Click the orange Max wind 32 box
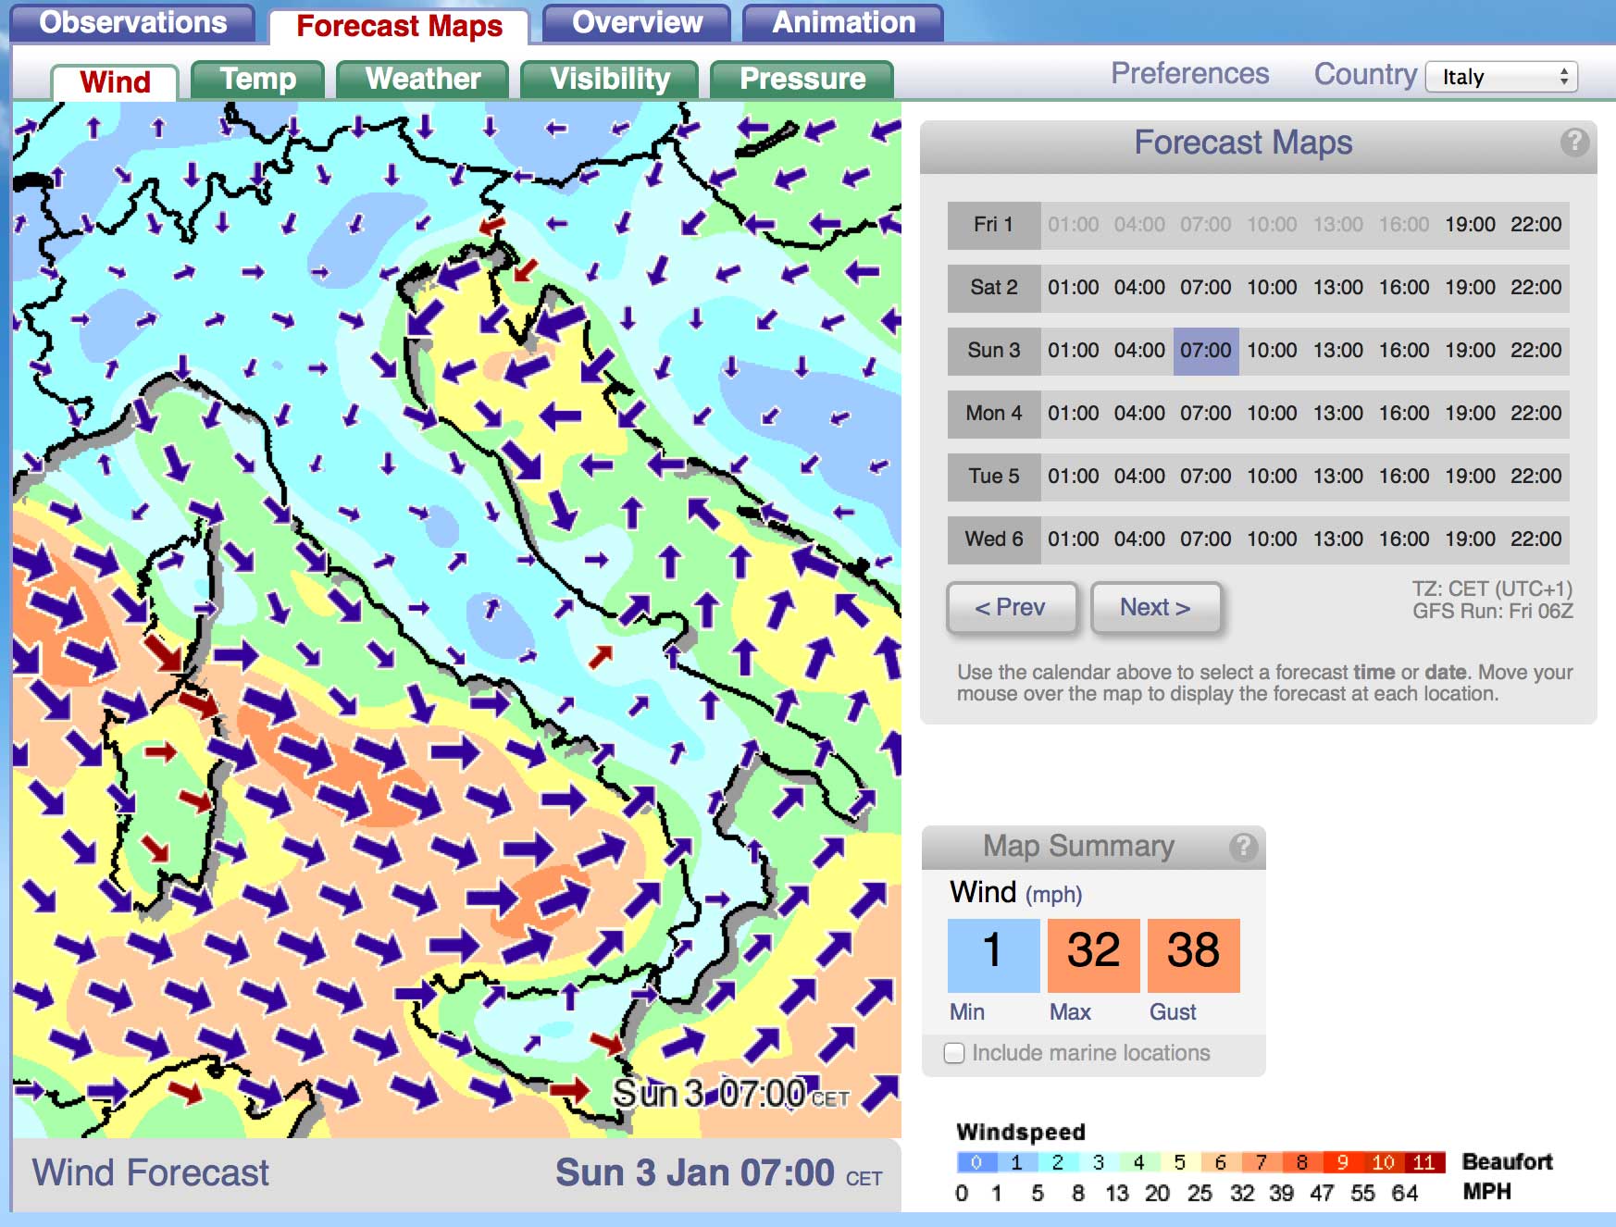Screen dimensions: 1616x1227 (1093, 955)
